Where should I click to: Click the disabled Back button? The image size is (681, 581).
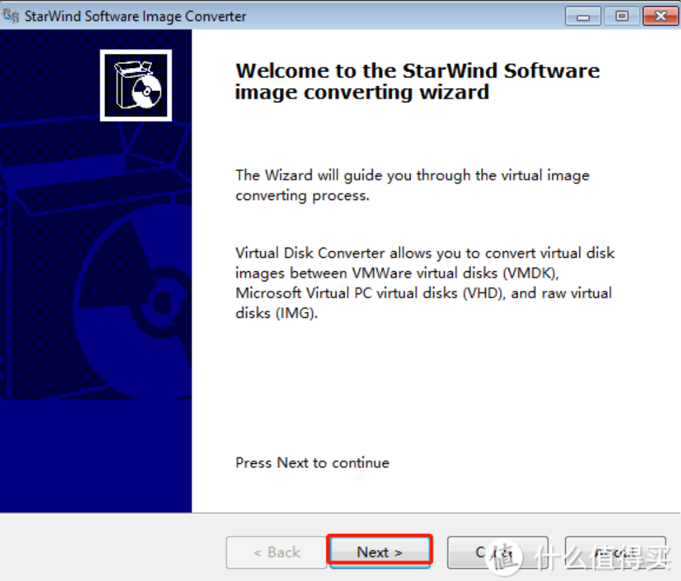[x=277, y=552]
